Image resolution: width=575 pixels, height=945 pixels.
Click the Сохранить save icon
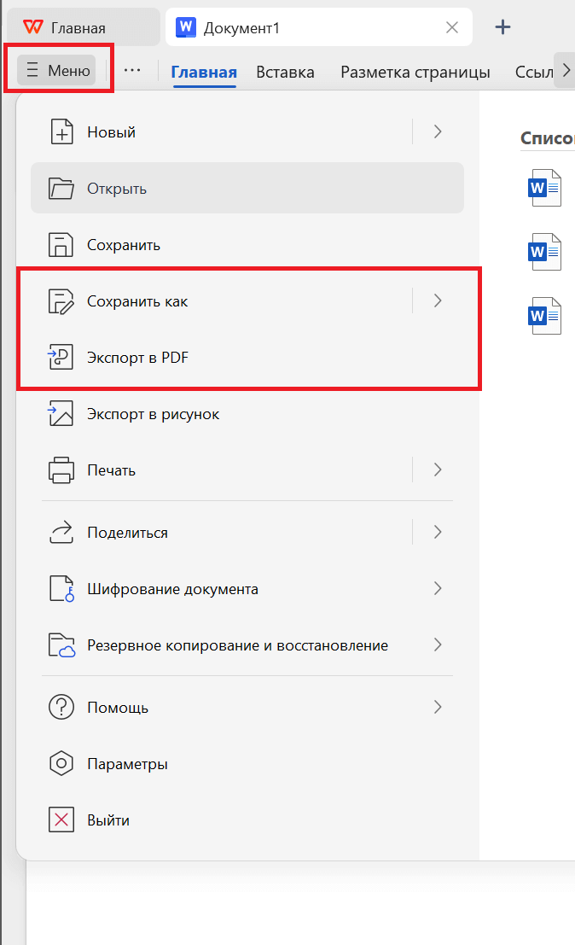tap(61, 244)
